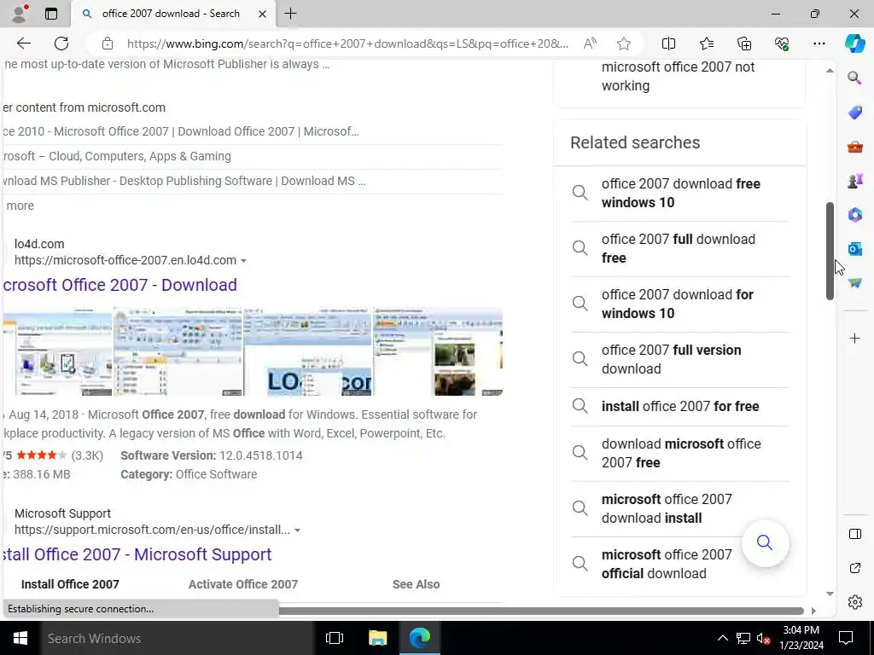Open sidebar Drop paper plane icon
Viewport: 874px width, 655px height.
[x=854, y=283]
